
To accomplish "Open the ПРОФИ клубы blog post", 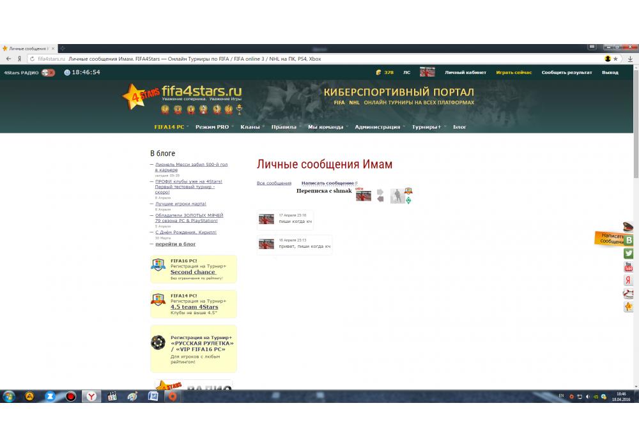I will (x=189, y=186).
